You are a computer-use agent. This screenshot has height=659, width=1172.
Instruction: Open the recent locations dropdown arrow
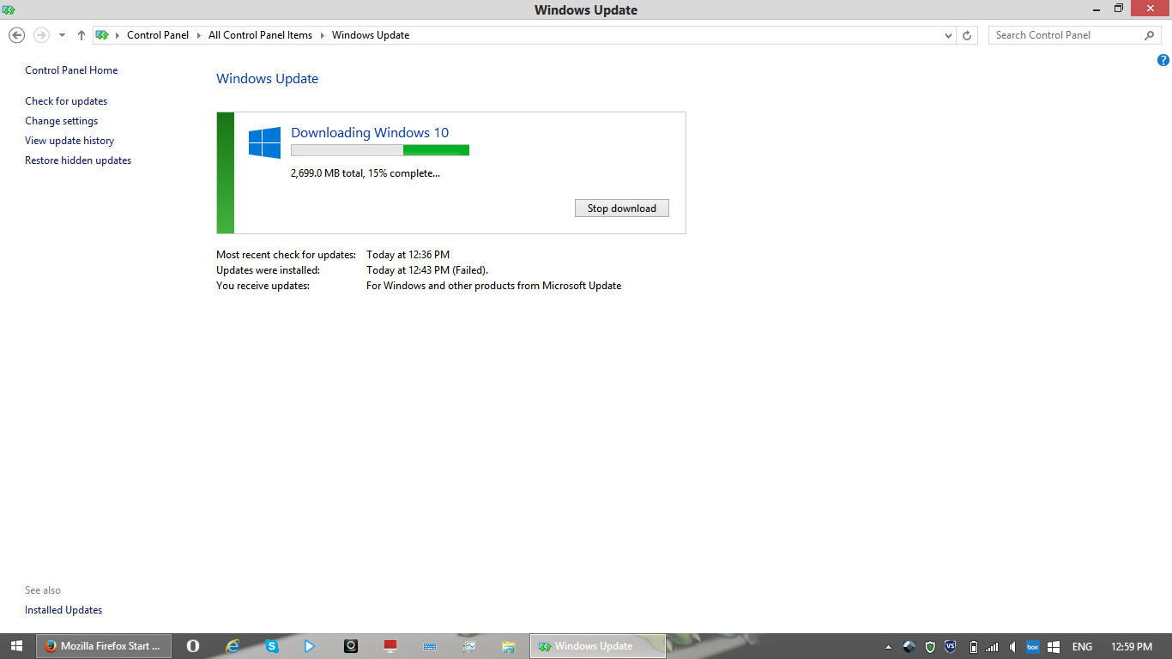(x=62, y=35)
